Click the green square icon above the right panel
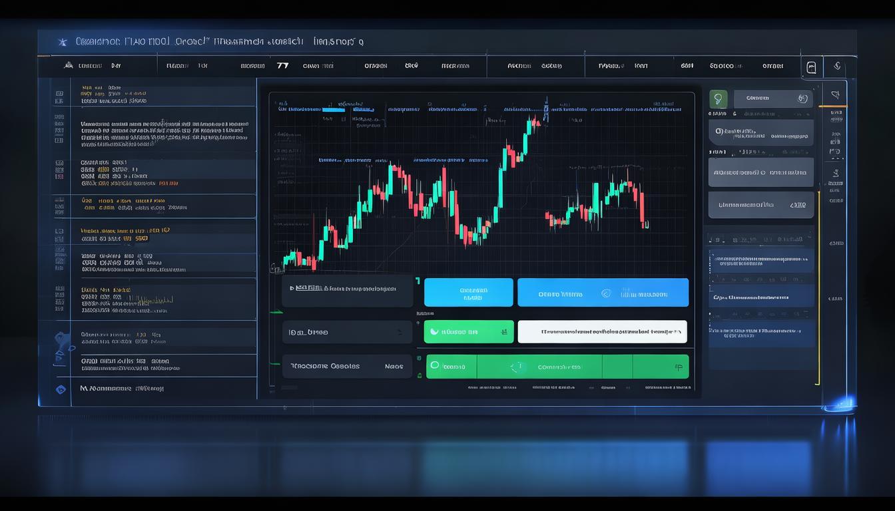The image size is (895, 511). coord(718,99)
